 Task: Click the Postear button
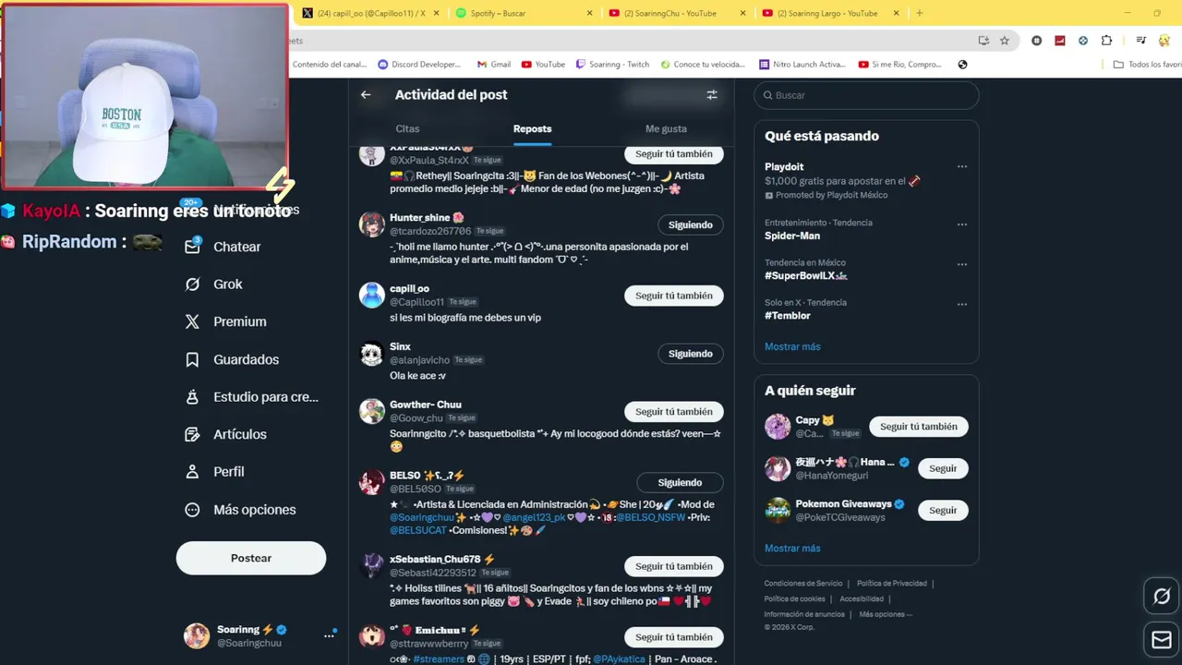coord(251,558)
